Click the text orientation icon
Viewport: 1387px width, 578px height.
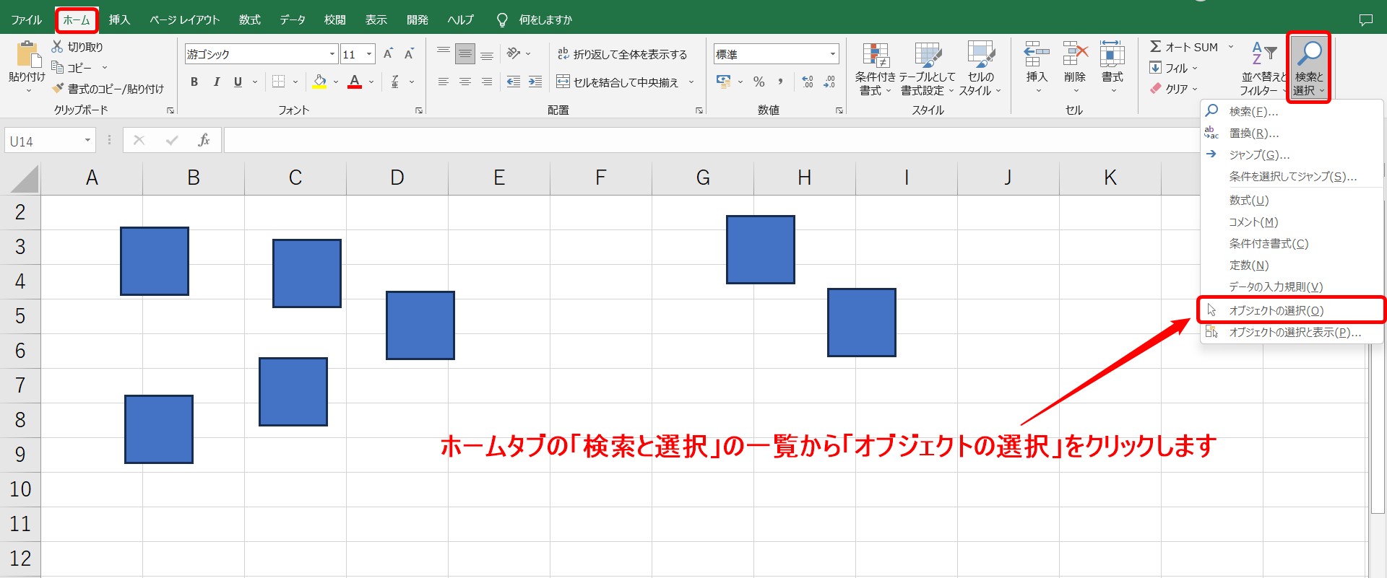(514, 54)
